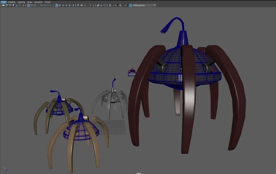Edit the exposure value field 0.00
Image resolution: width=276 pixels, height=174 pixels.
pos(115,5)
